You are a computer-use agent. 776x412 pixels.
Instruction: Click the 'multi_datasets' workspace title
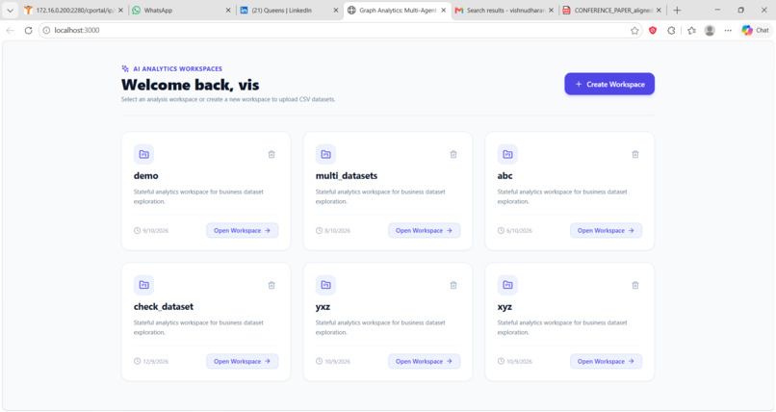[347, 175]
